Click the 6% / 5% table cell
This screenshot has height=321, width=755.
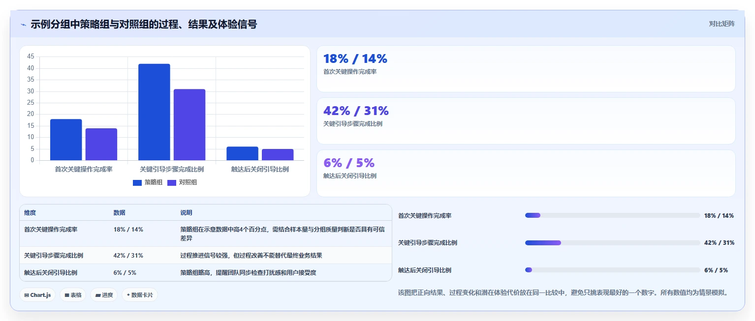coord(125,272)
